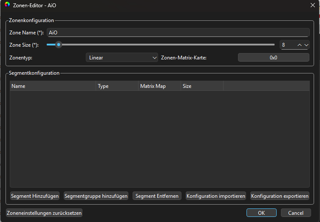Open the Zonentyp Linear dropdown
This screenshot has width=320, height=222.
[x=122, y=58]
